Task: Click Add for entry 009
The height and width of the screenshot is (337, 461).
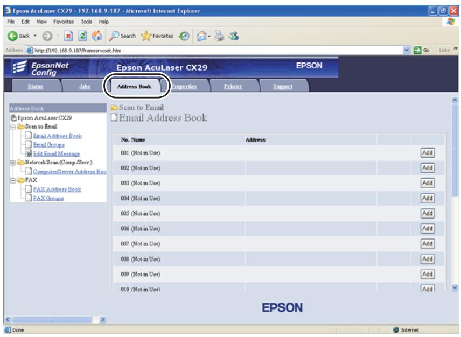Action: (427, 274)
